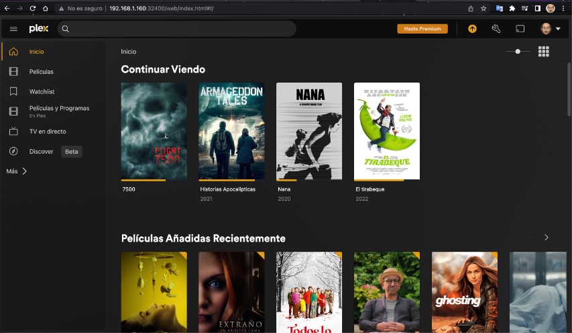Click the Historias Apocalípticas title link
This screenshot has width=572, height=333.
[227, 189]
